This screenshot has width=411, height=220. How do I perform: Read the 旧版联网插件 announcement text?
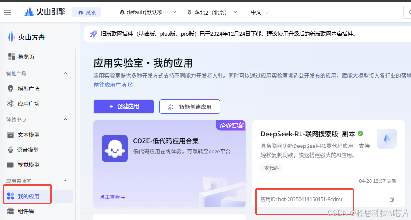click(228, 34)
